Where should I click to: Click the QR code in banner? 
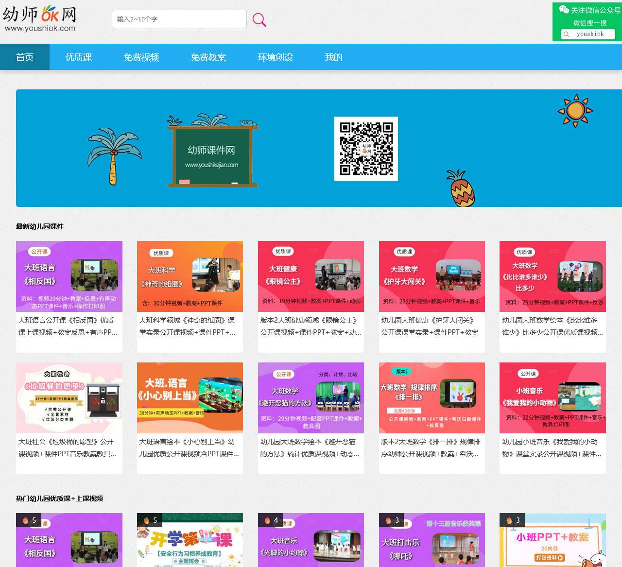point(366,149)
